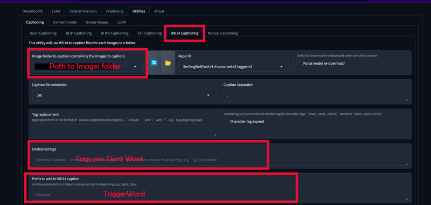The image size is (431, 205).
Task: Toggle the Character tag expand checkbox
Action: tap(226, 121)
